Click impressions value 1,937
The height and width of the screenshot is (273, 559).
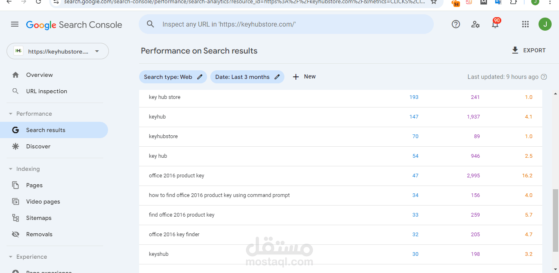(x=473, y=117)
